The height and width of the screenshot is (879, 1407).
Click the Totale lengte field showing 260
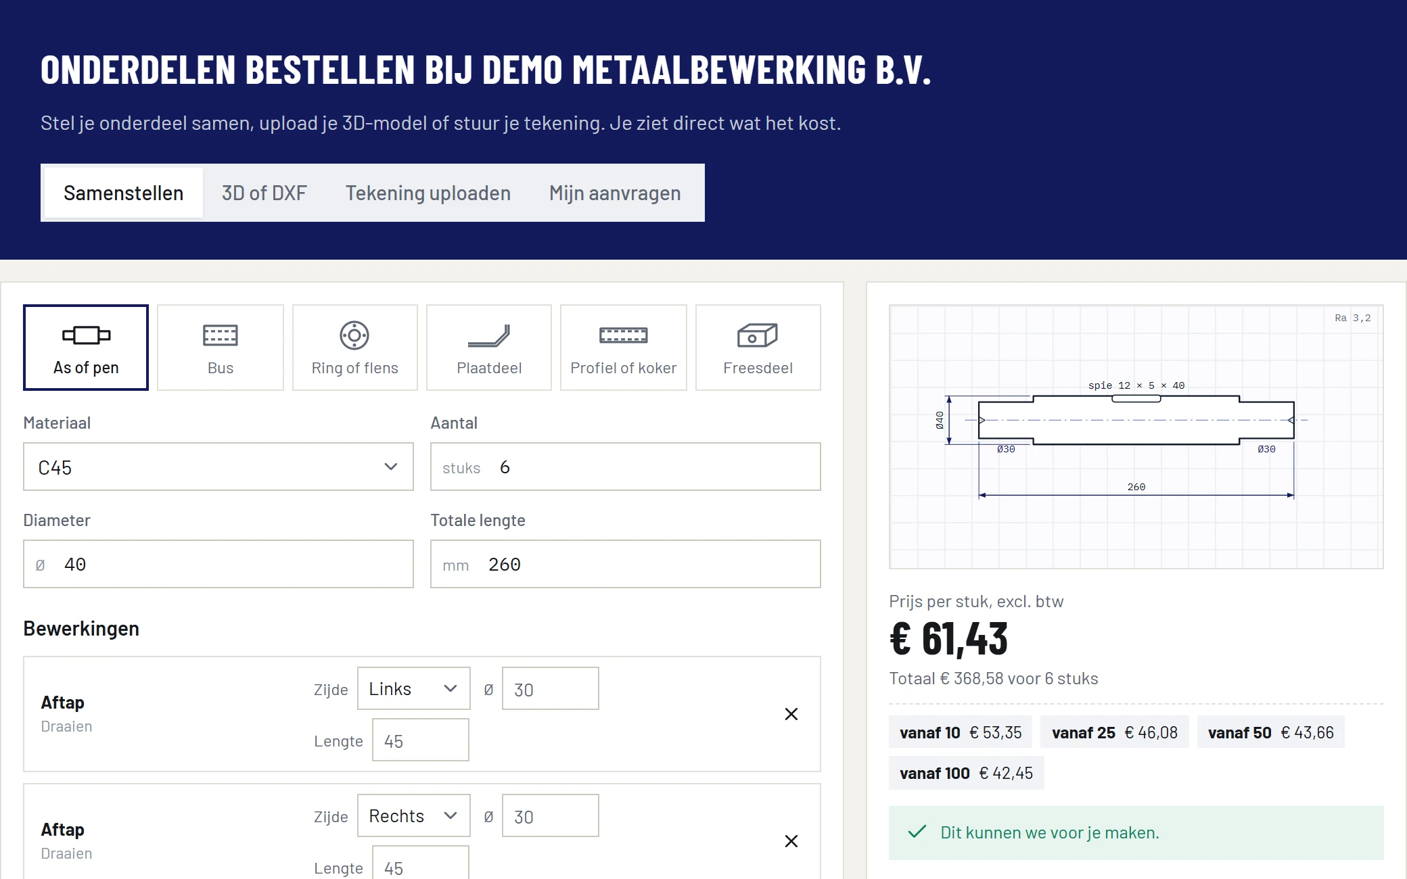tap(626, 564)
